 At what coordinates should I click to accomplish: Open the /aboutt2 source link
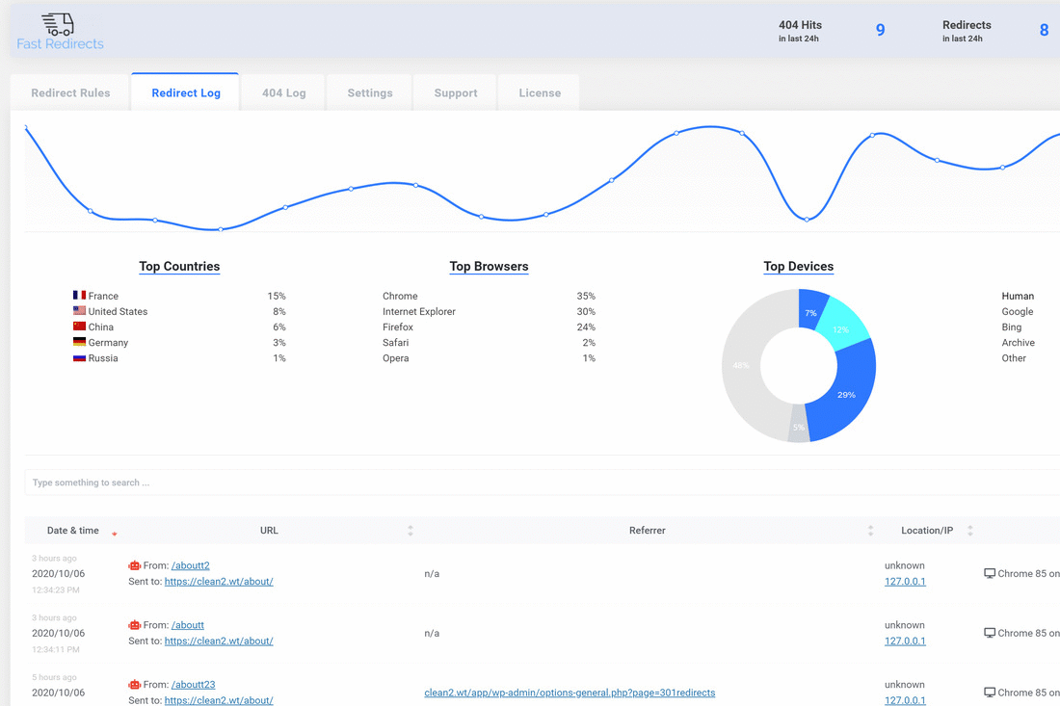click(x=190, y=565)
